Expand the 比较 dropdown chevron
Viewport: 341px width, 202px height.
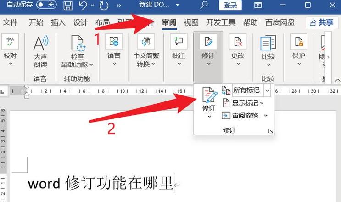(x=268, y=65)
